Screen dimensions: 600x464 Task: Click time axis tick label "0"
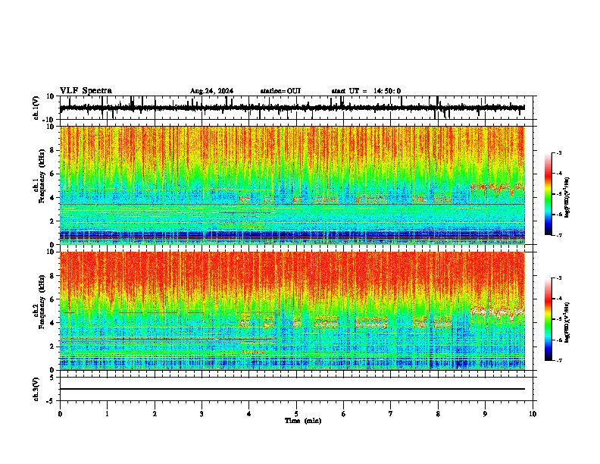[60, 414]
